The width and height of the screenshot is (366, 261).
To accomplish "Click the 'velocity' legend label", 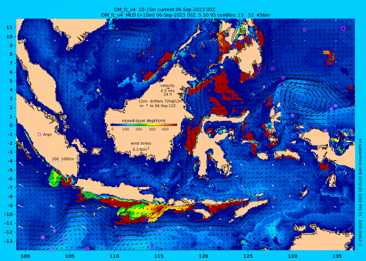I will point(167,85).
